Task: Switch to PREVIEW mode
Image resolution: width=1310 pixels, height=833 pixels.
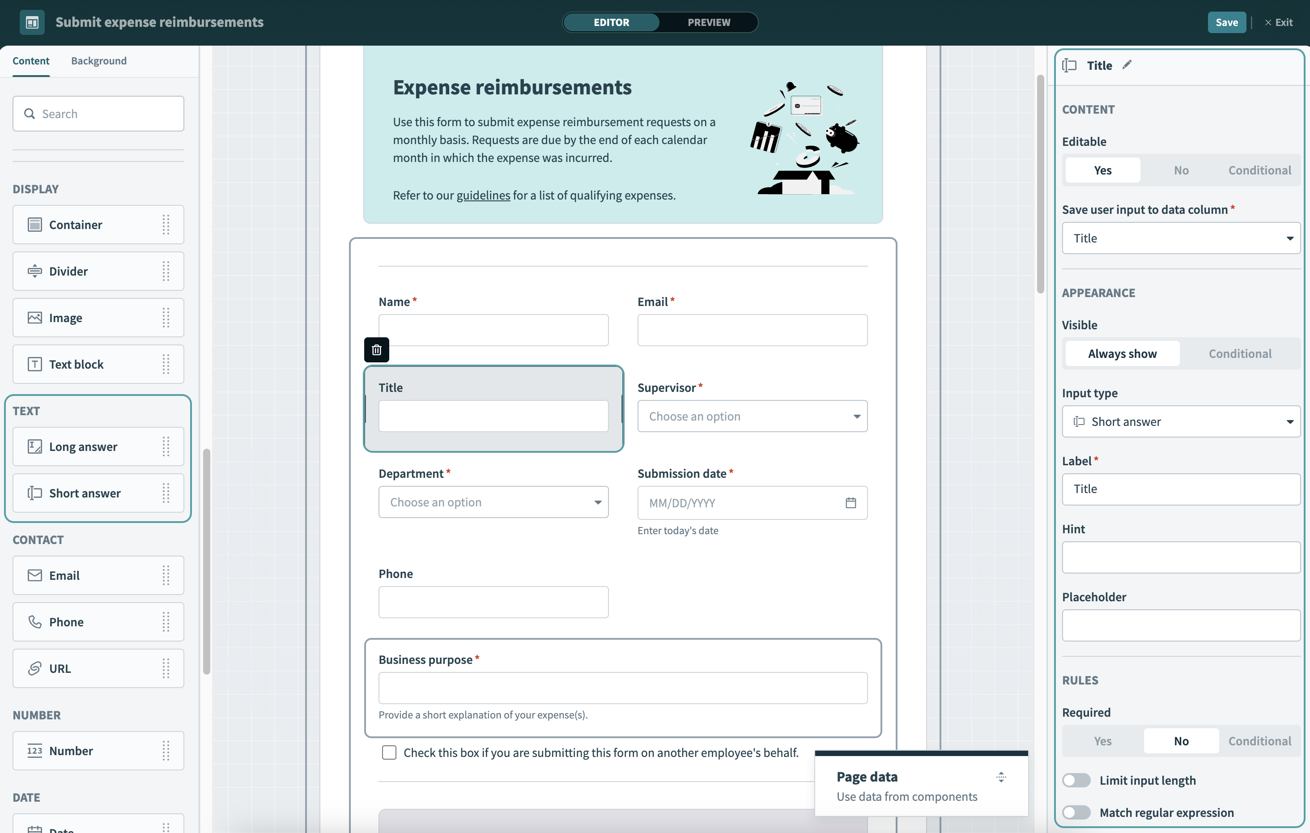Action: (x=708, y=22)
